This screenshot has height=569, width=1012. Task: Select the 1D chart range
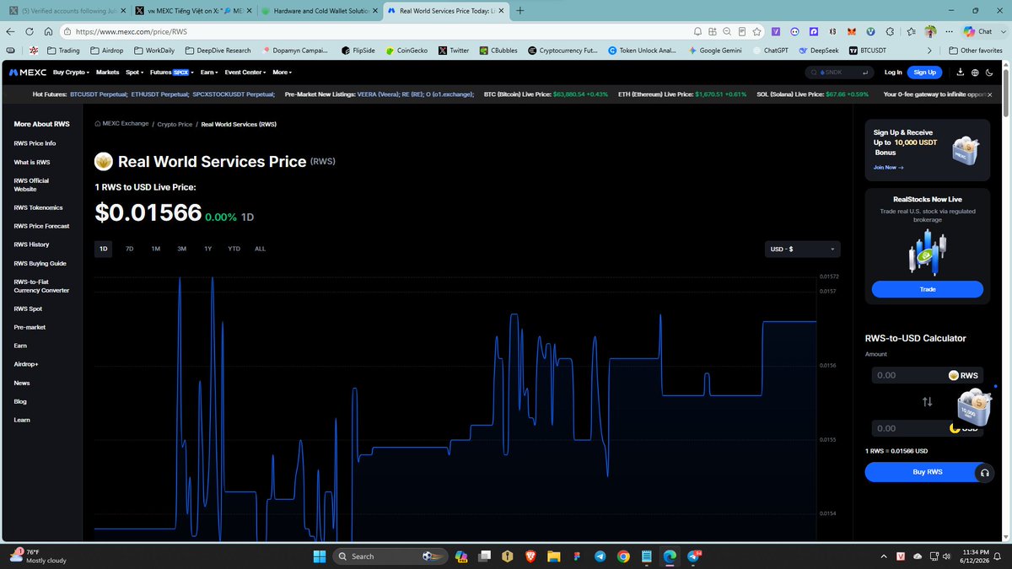point(103,249)
